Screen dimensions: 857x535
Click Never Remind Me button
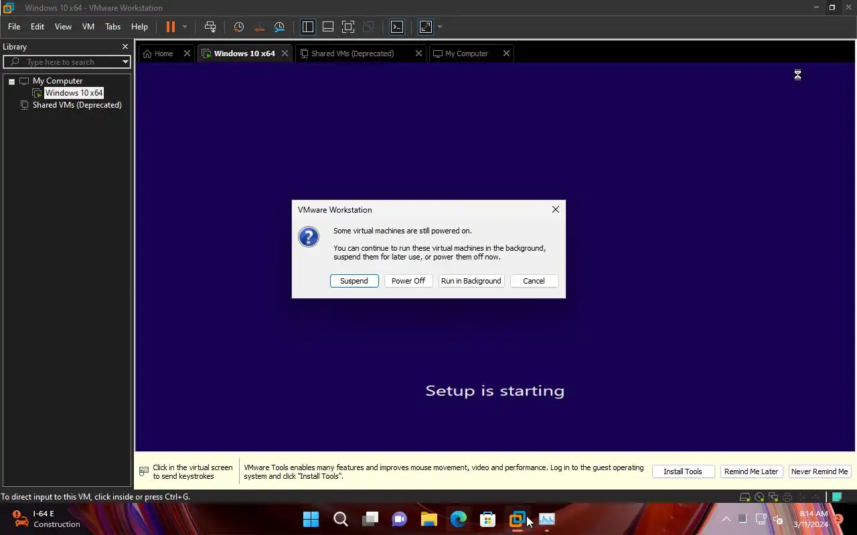(820, 471)
